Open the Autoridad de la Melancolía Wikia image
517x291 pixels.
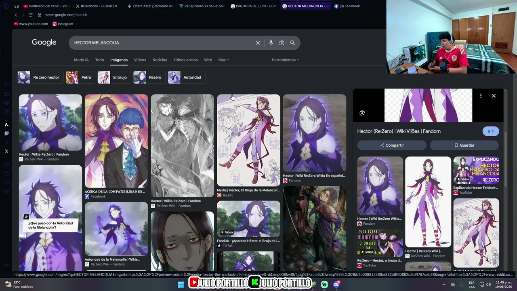point(116,229)
